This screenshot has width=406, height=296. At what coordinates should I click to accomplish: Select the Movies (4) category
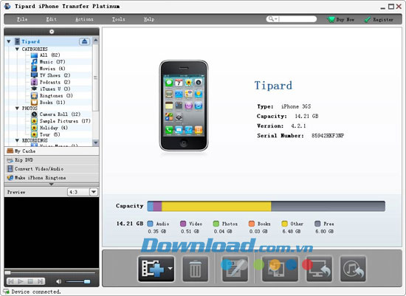tap(48, 69)
